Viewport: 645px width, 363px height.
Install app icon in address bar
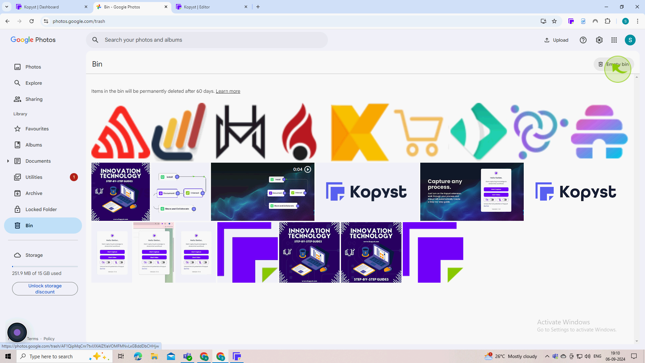point(543,21)
